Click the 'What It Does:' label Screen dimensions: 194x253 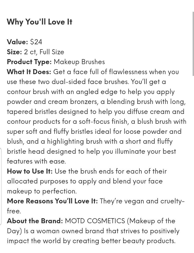[x=29, y=72]
